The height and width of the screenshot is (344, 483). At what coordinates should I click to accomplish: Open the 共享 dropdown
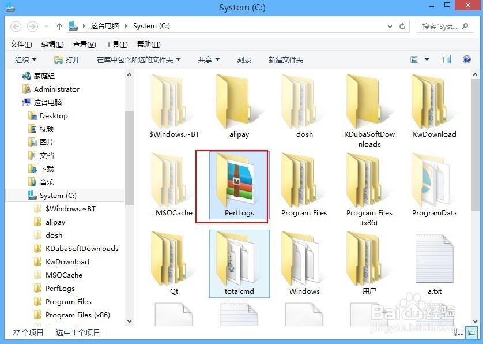(209, 59)
